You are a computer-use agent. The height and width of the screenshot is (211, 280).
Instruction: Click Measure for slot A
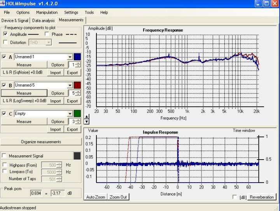24,65
